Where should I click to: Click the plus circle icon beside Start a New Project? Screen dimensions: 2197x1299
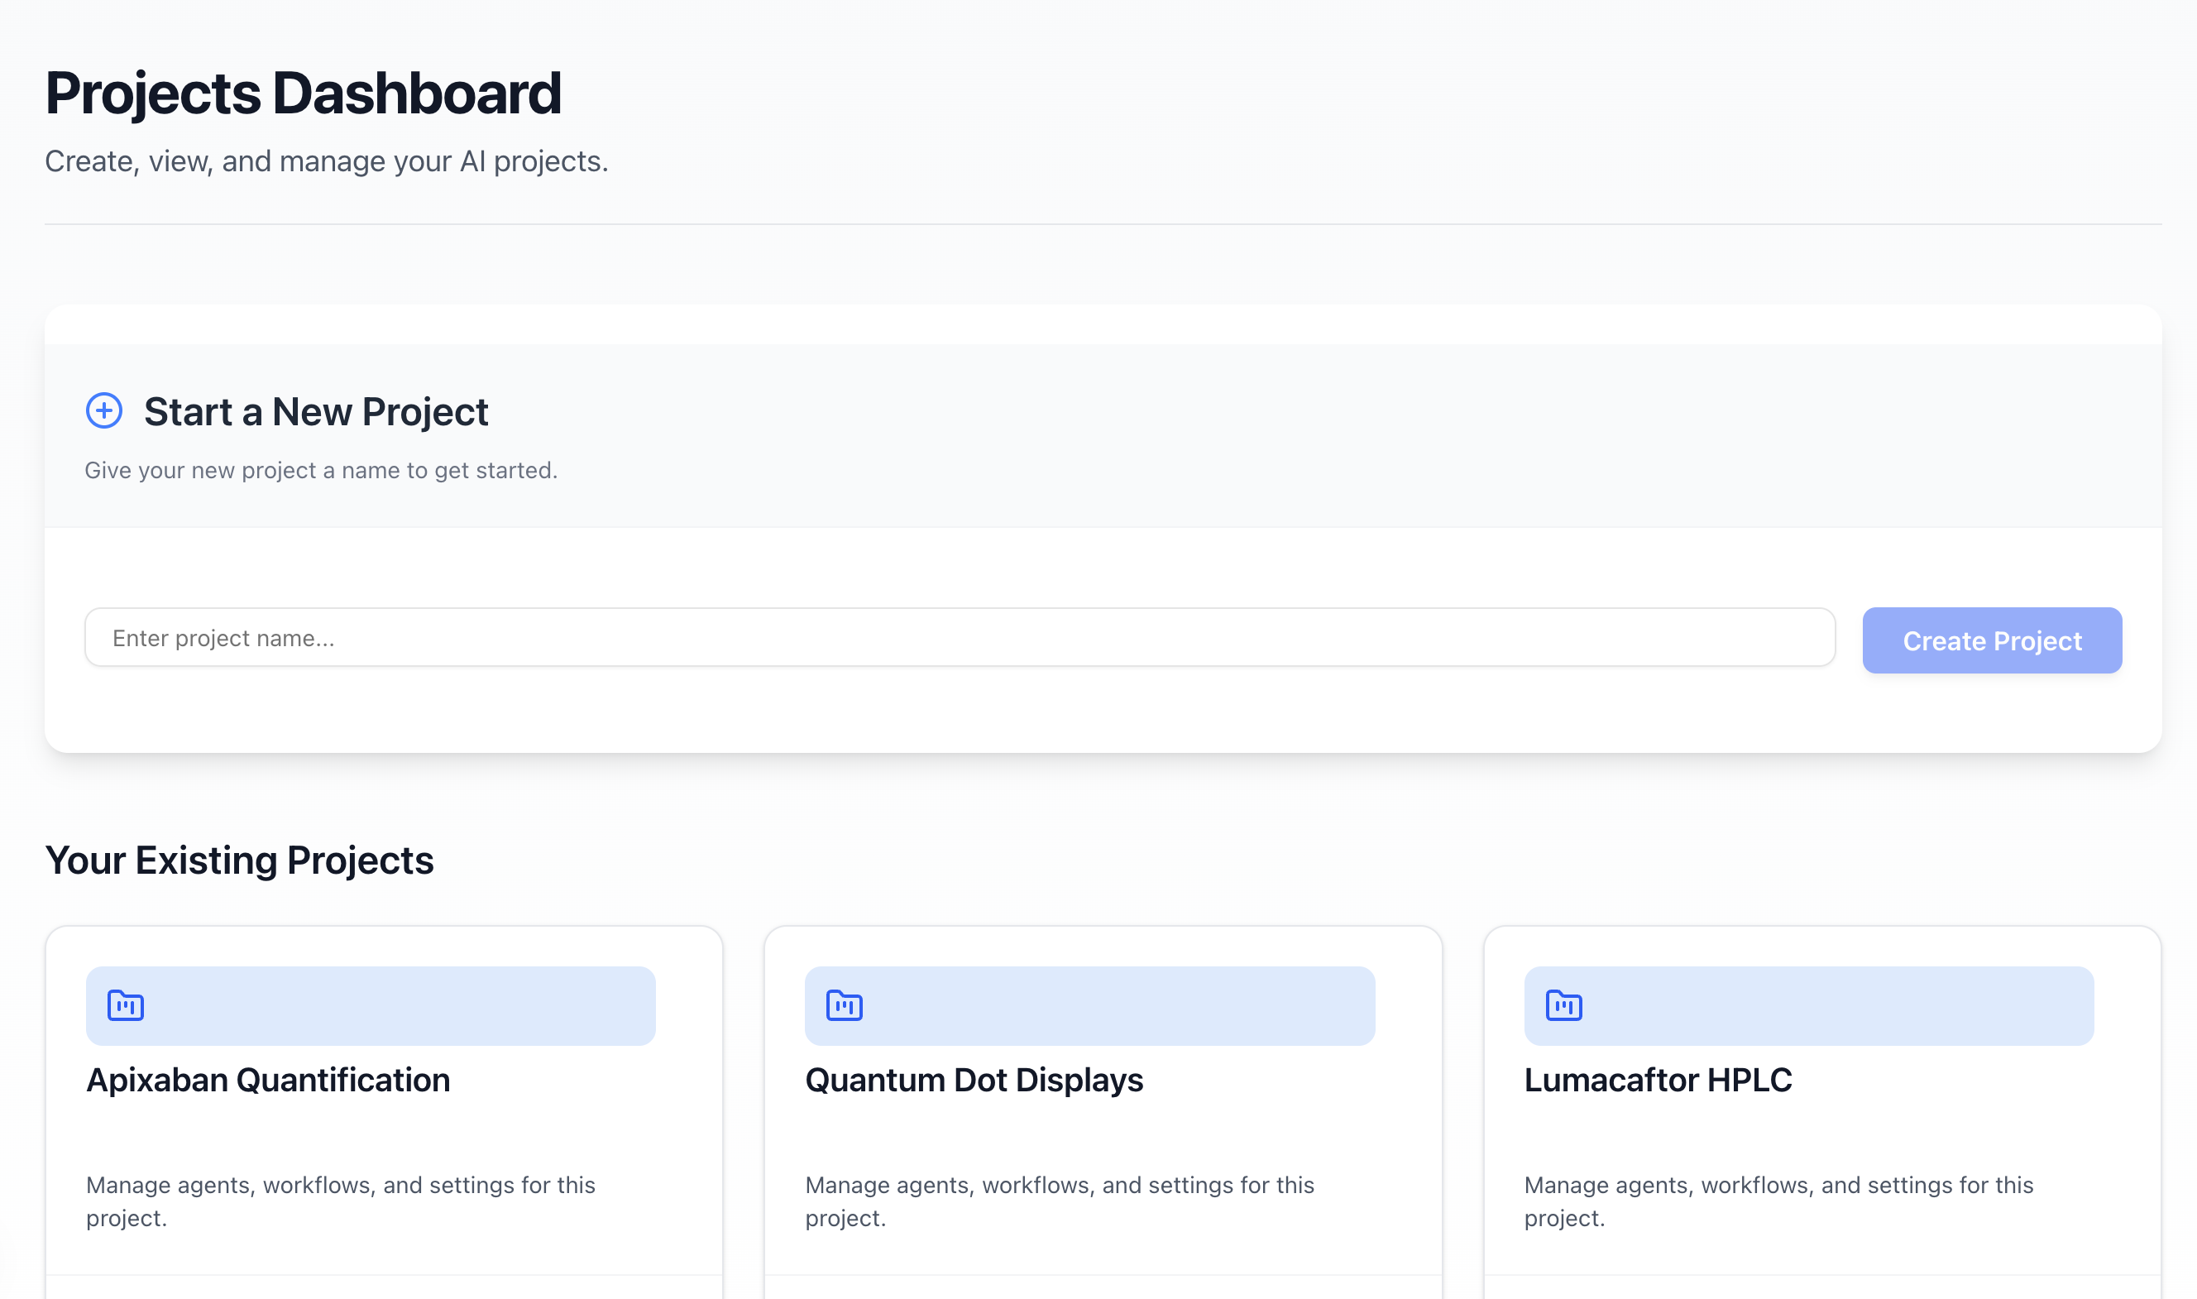click(103, 410)
